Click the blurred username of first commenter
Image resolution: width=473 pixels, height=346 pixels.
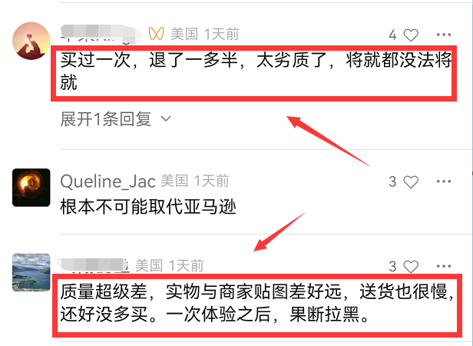[101, 34]
